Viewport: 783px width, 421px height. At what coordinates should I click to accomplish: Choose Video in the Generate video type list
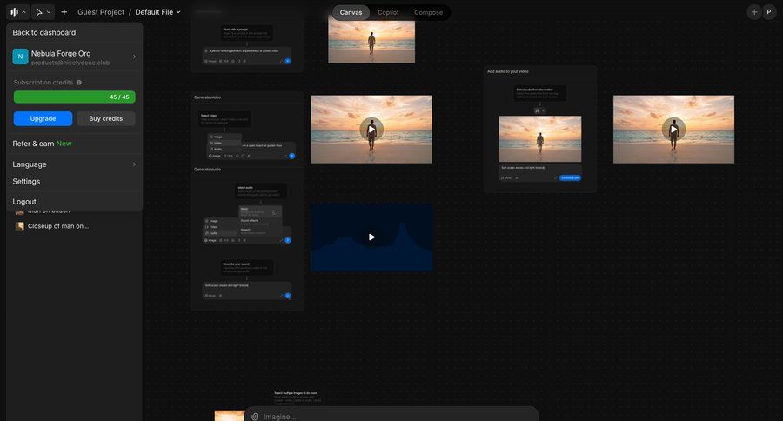pos(224,143)
